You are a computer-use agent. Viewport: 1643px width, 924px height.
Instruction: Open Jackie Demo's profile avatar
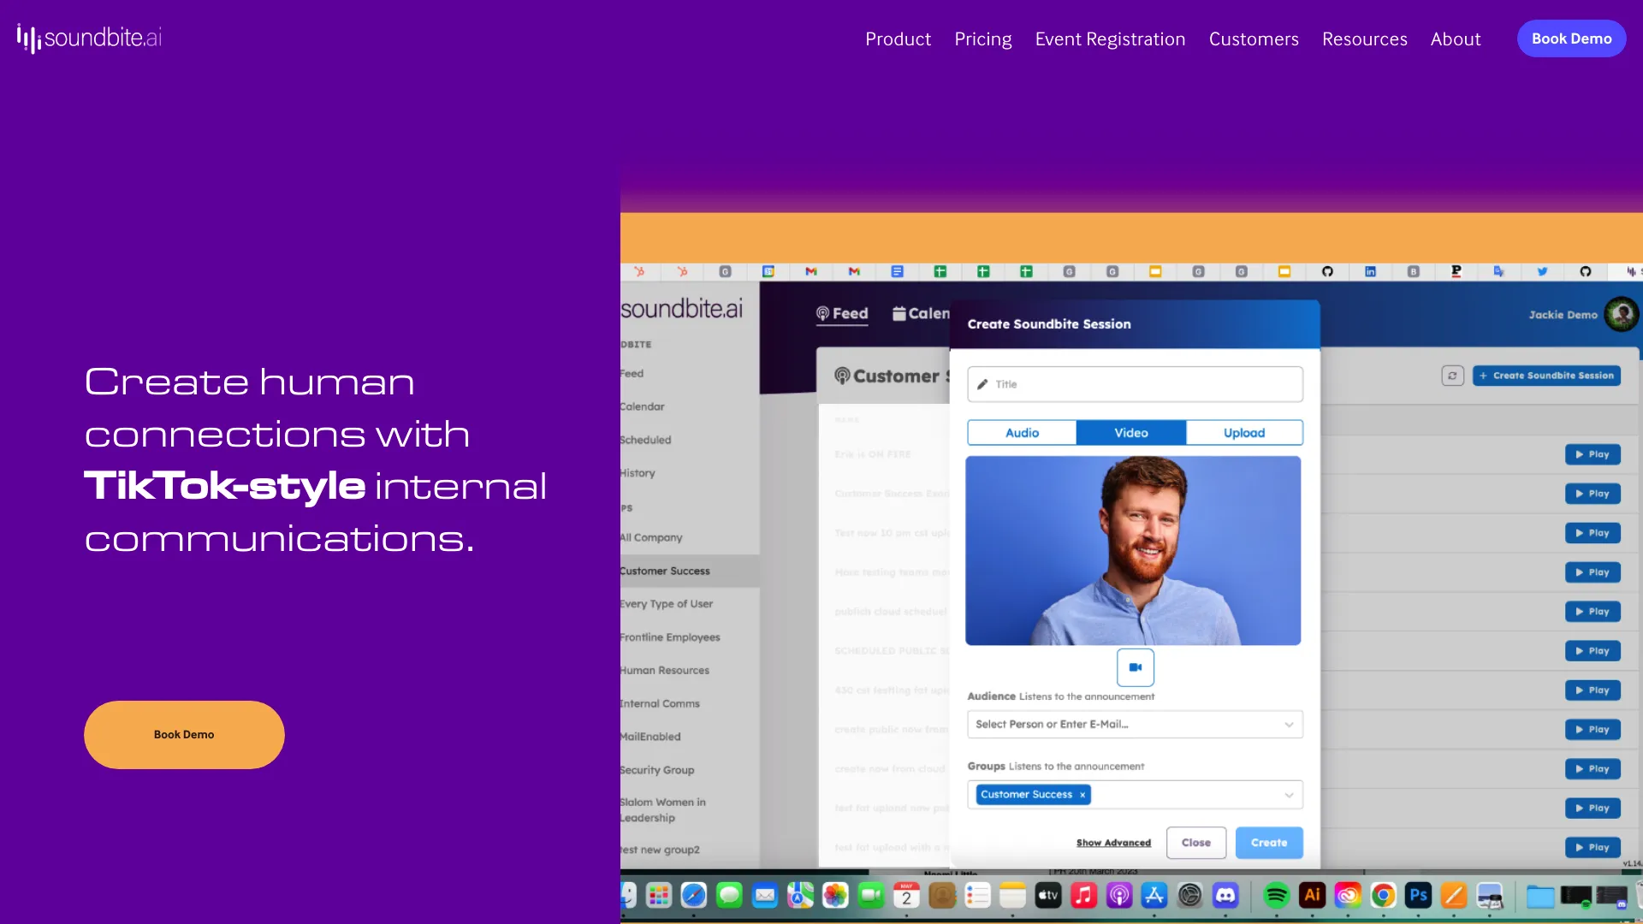(1622, 314)
